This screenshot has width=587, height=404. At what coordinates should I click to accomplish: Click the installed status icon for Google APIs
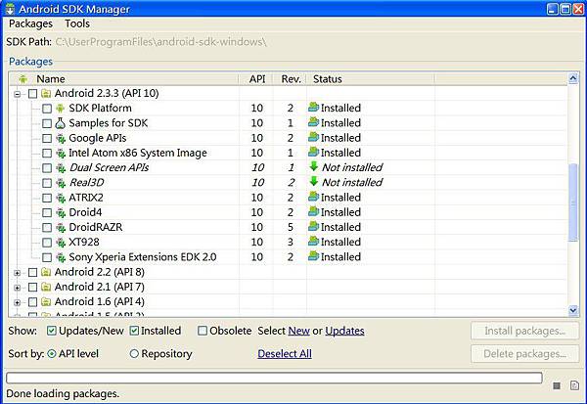313,137
